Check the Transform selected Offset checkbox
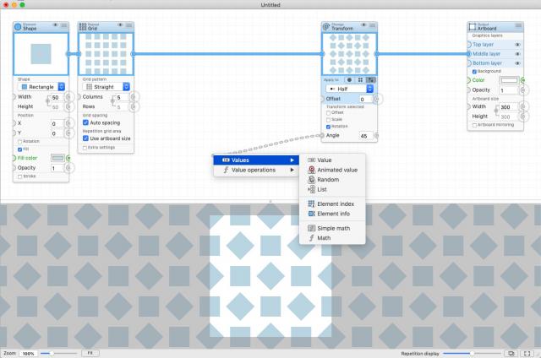 pos(329,112)
